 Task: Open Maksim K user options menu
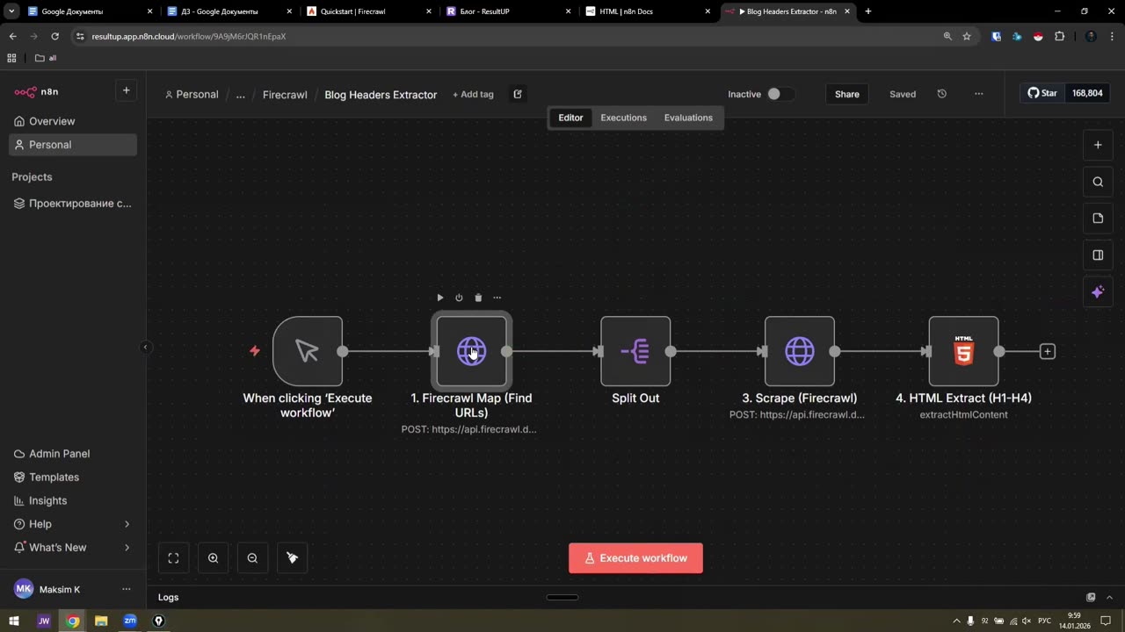pyautogui.click(x=126, y=589)
